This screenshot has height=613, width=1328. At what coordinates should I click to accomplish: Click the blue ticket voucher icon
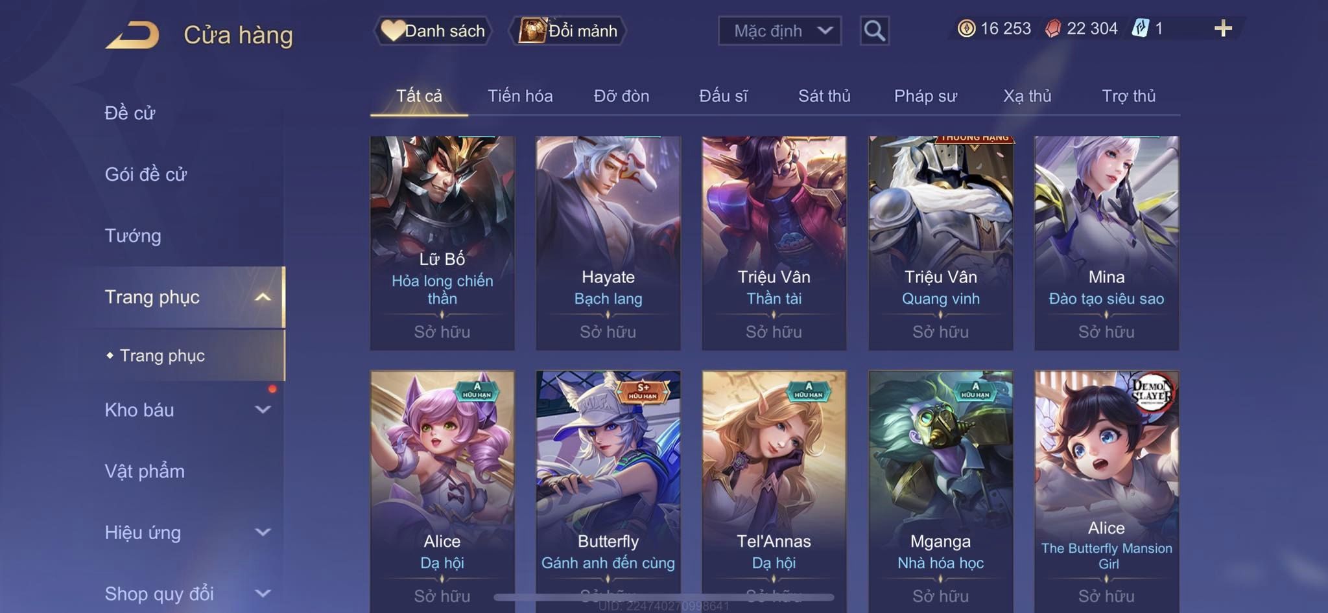[1141, 29]
